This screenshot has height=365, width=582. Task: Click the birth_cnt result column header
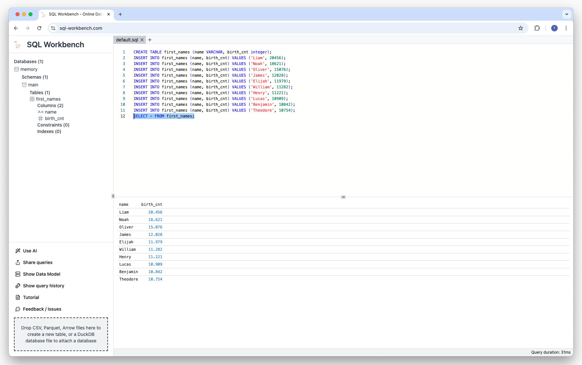click(x=151, y=205)
